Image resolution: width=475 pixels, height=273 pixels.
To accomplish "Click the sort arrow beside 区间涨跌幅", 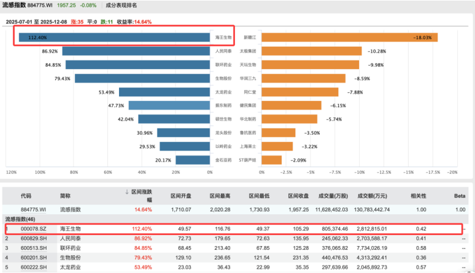I will click(x=126, y=193).
